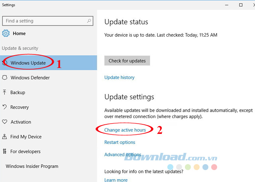Click 'Your device is up to date' text
Screen dimensions: 255x182
(161, 35)
